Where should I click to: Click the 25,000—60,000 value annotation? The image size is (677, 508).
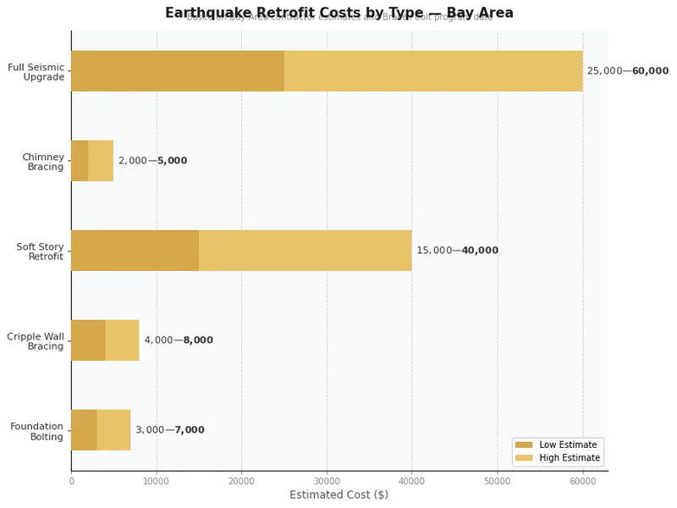(627, 71)
